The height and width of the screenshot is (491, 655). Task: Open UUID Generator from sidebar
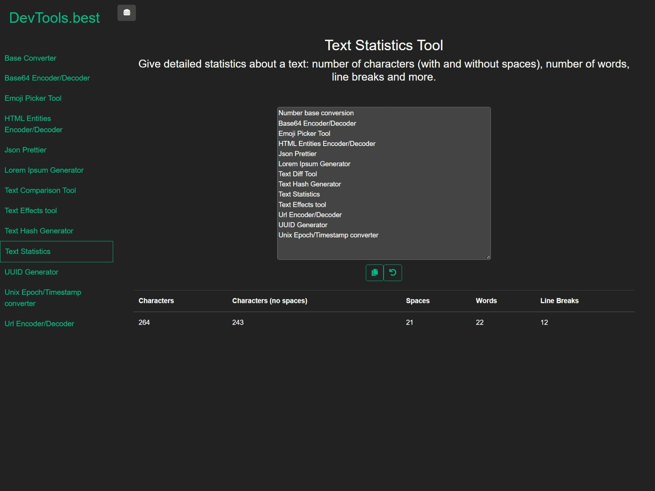(x=31, y=272)
